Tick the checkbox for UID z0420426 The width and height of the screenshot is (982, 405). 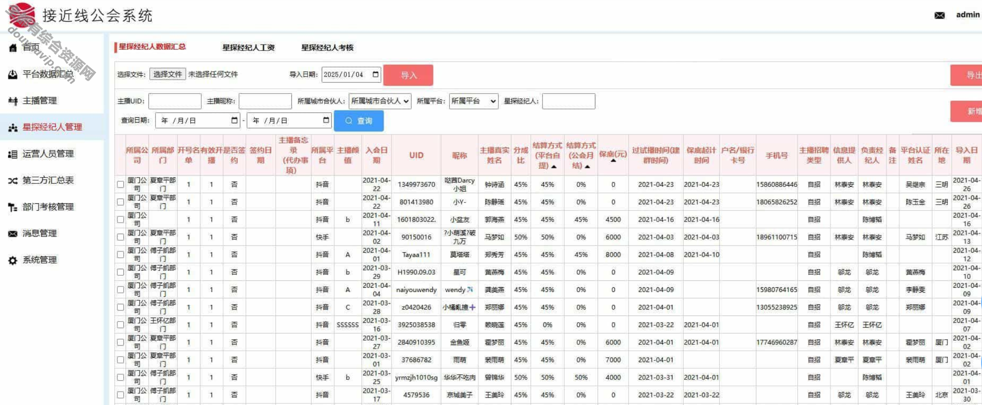click(x=120, y=307)
